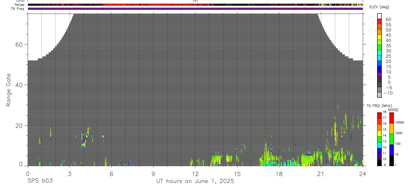
Task: Click the 'TX Freq' row label at top left
Action: tap(18, 9)
